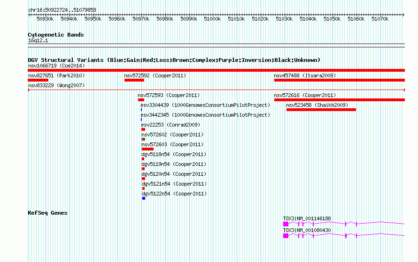Open dgv5121n54 (Cooper2011) label
The image size is (418, 262).
coord(174,184)
